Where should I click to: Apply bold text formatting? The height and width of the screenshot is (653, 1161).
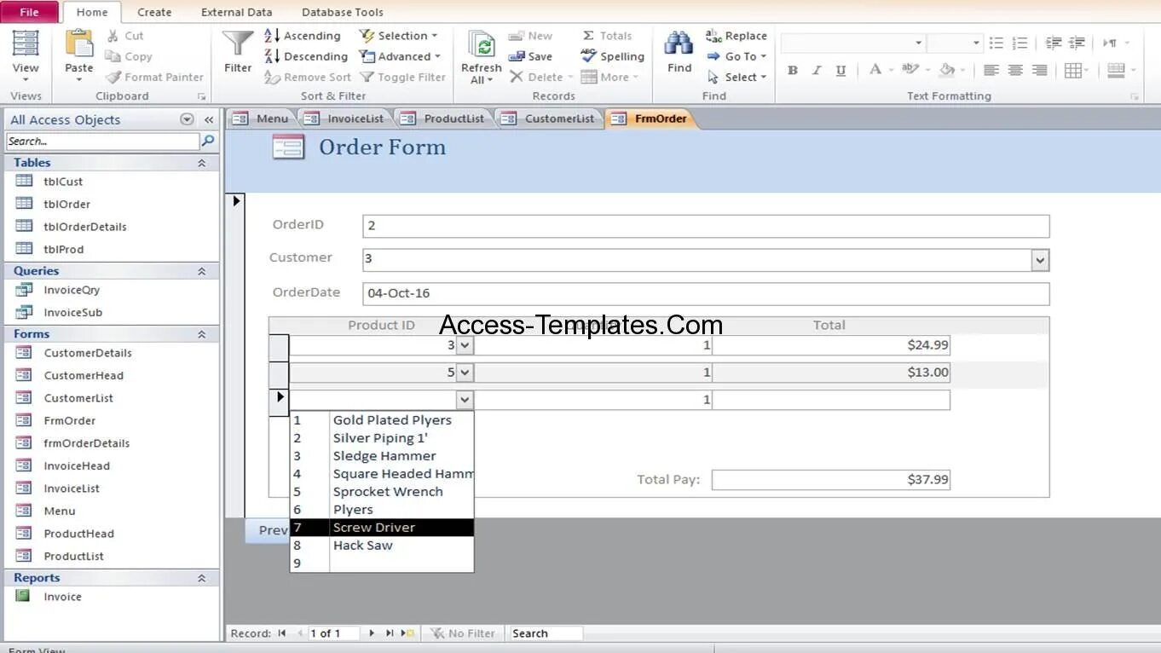792,71
